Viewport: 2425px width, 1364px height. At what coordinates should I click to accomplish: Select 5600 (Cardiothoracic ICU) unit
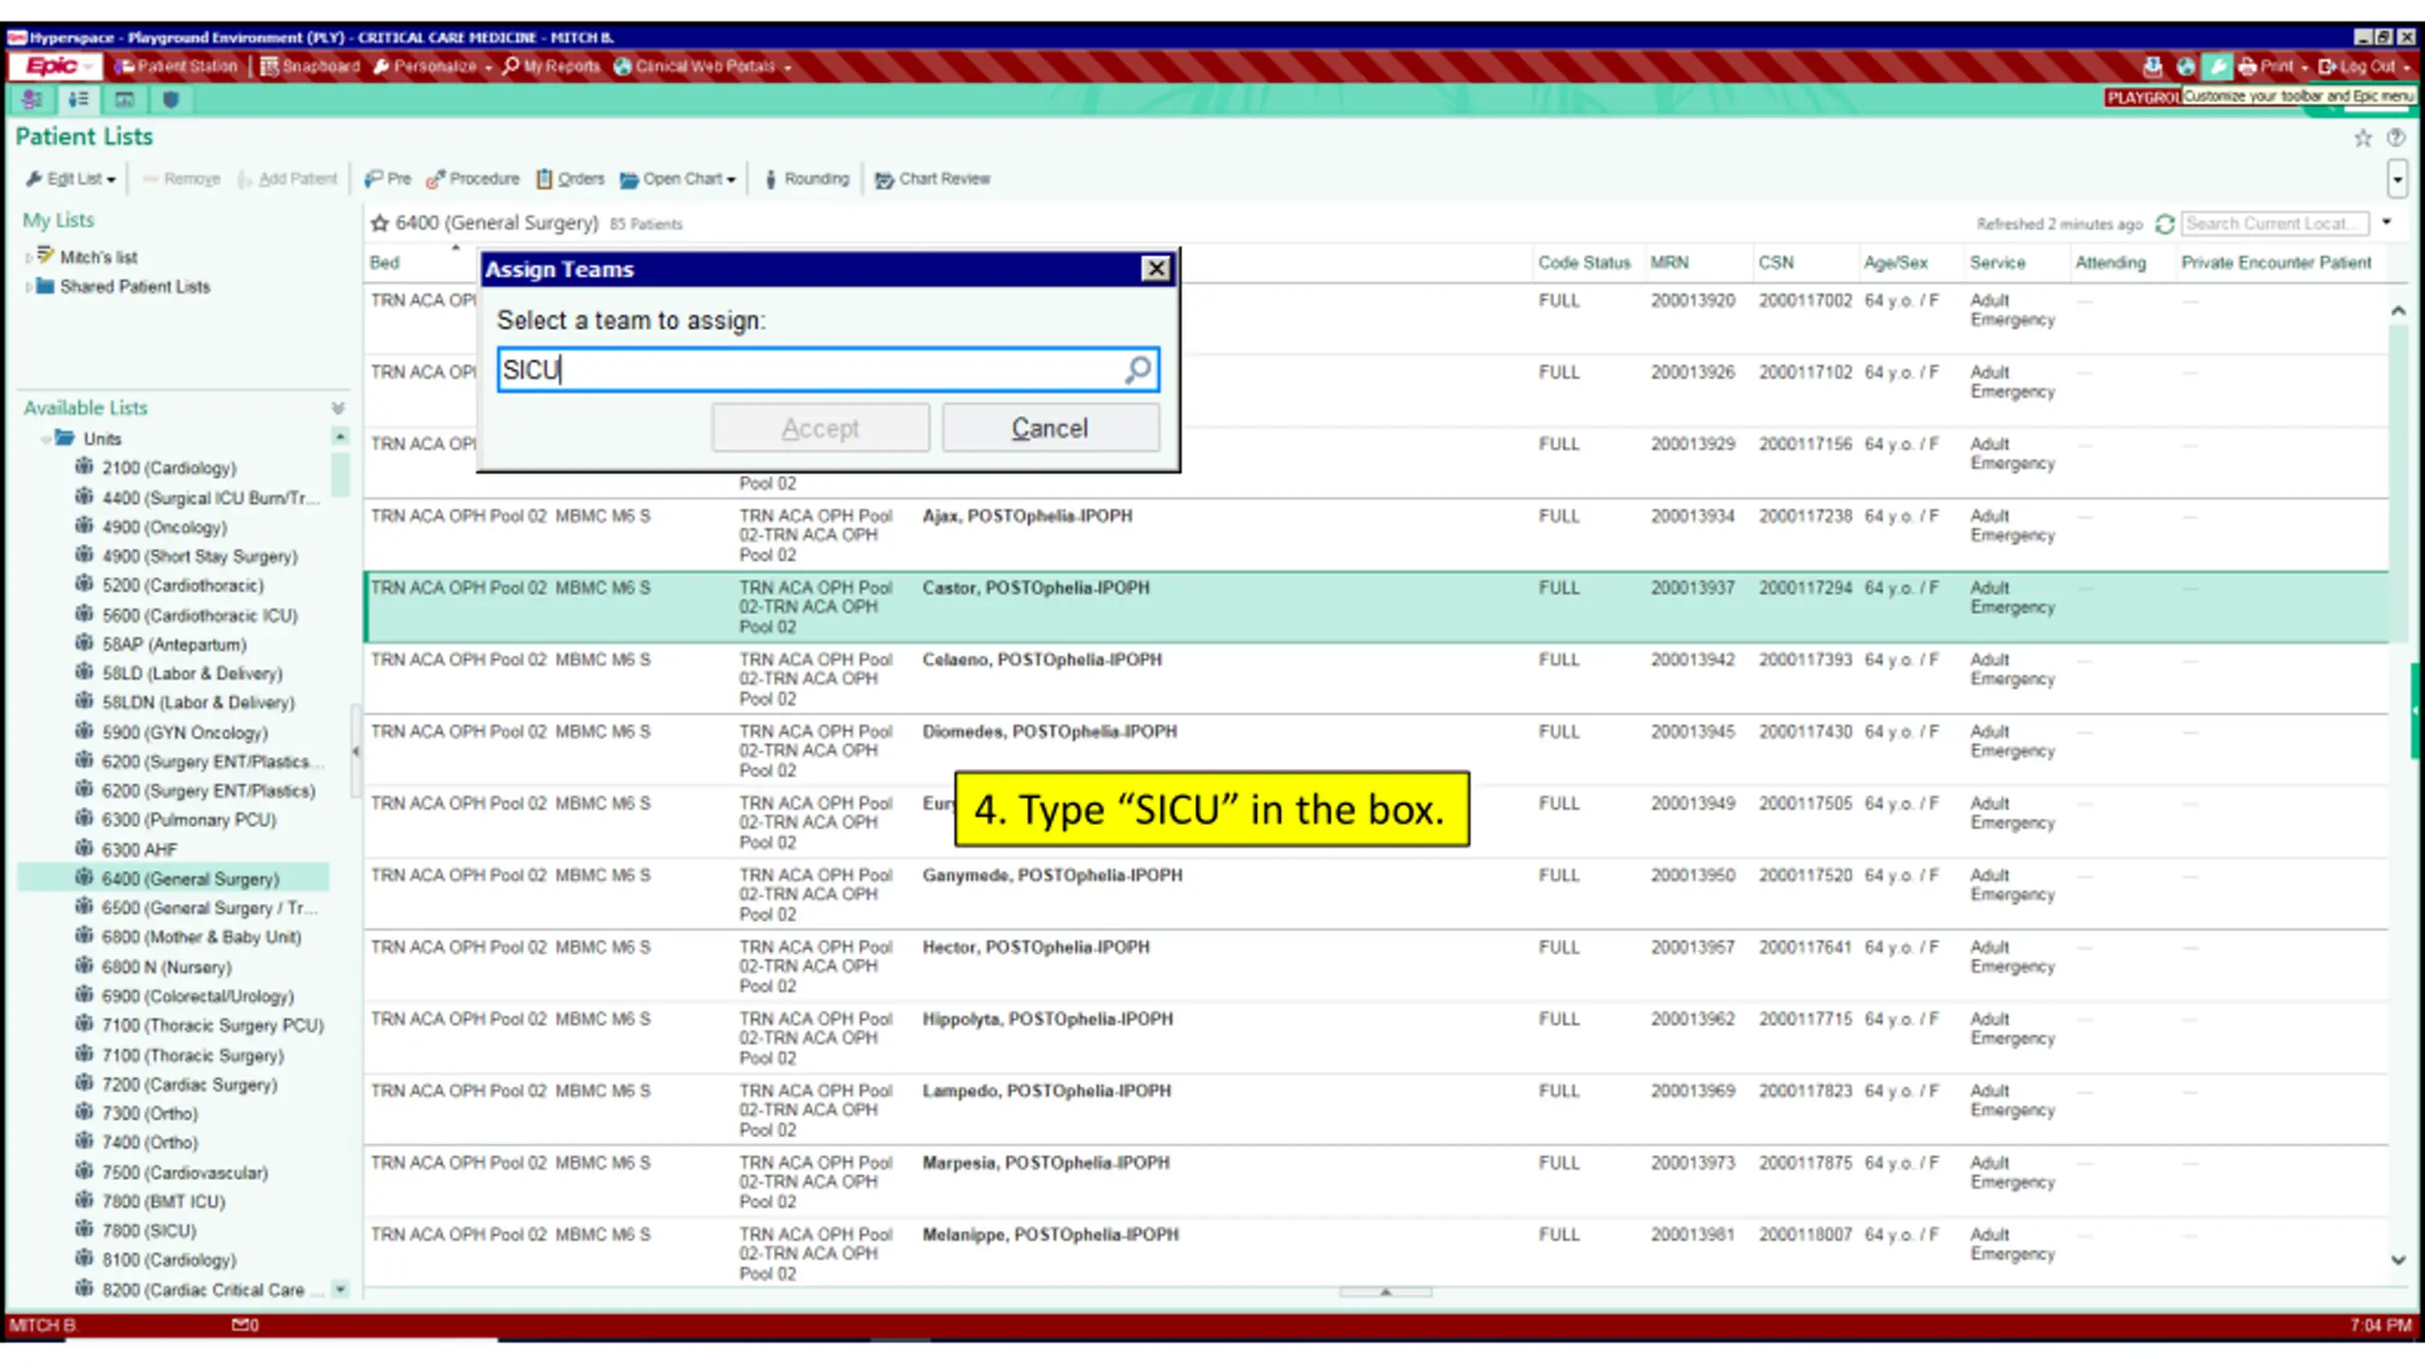tap(199, 616)
